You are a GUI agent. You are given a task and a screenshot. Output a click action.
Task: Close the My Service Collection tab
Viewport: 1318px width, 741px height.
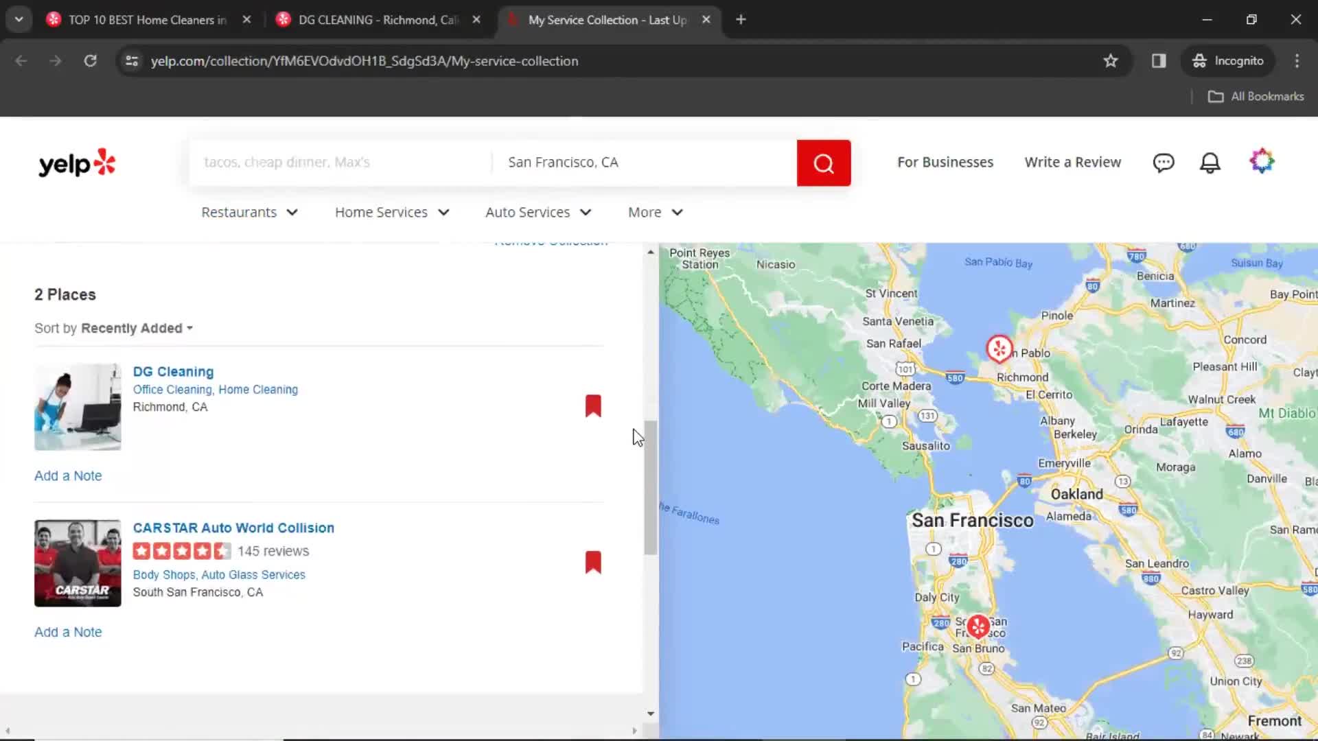706,20
